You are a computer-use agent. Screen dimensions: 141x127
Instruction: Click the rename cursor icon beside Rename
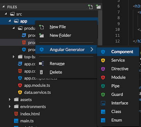coord(41,63)
